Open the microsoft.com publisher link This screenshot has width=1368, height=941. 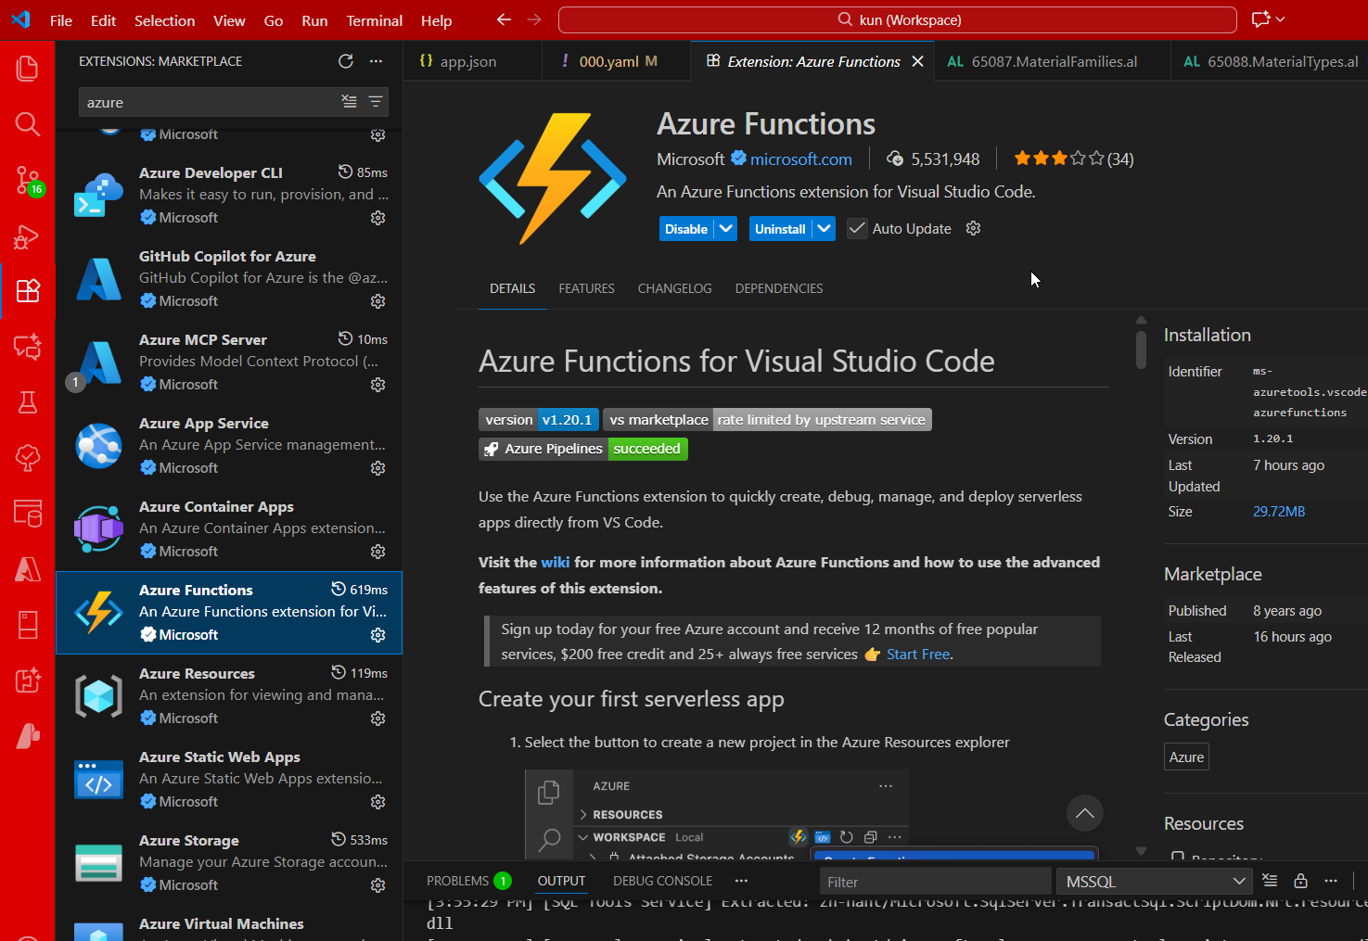pyautogui.click(x=800, y=159)
